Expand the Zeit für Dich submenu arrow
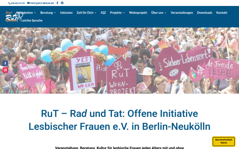This screenshot has height=149, width=239. (x=96, y=13)
